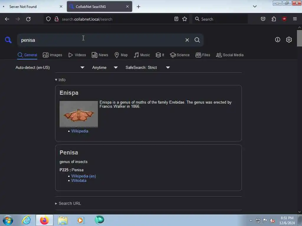The width and height of the screenshot is (302, 226).
Task: Click the Firefox taskbar icon
Action: point(44,220)
